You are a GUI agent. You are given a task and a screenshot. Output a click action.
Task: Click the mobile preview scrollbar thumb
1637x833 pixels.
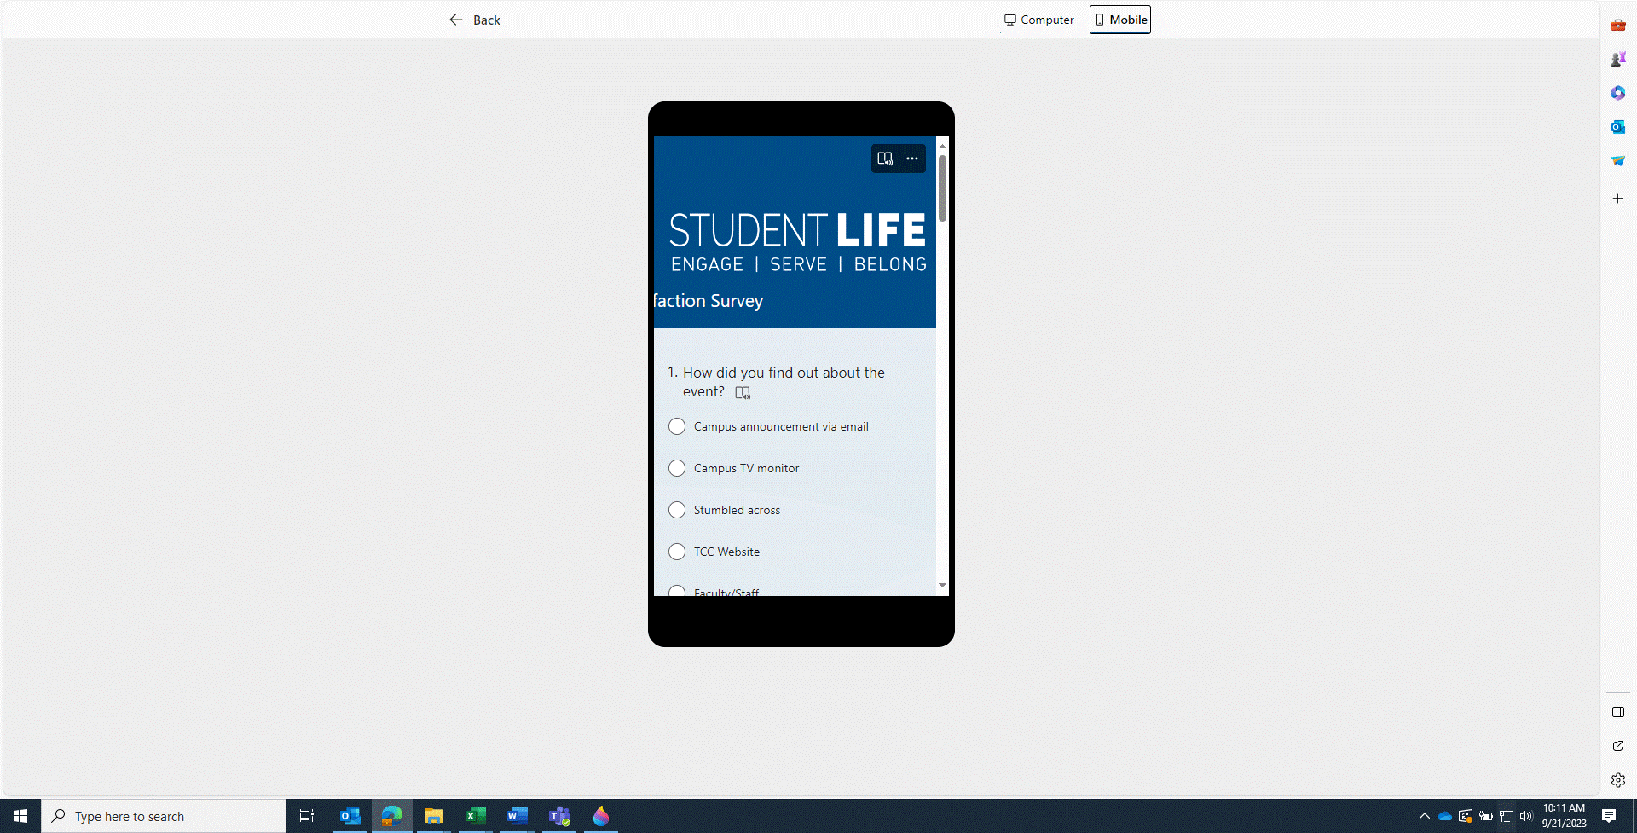942,188
